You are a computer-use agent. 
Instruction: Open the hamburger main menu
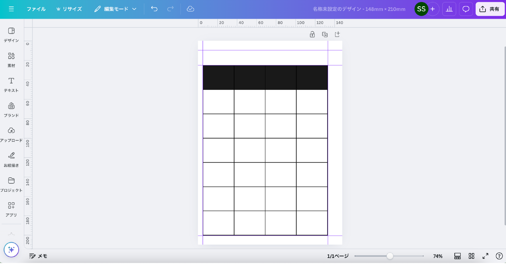point(11,9)
